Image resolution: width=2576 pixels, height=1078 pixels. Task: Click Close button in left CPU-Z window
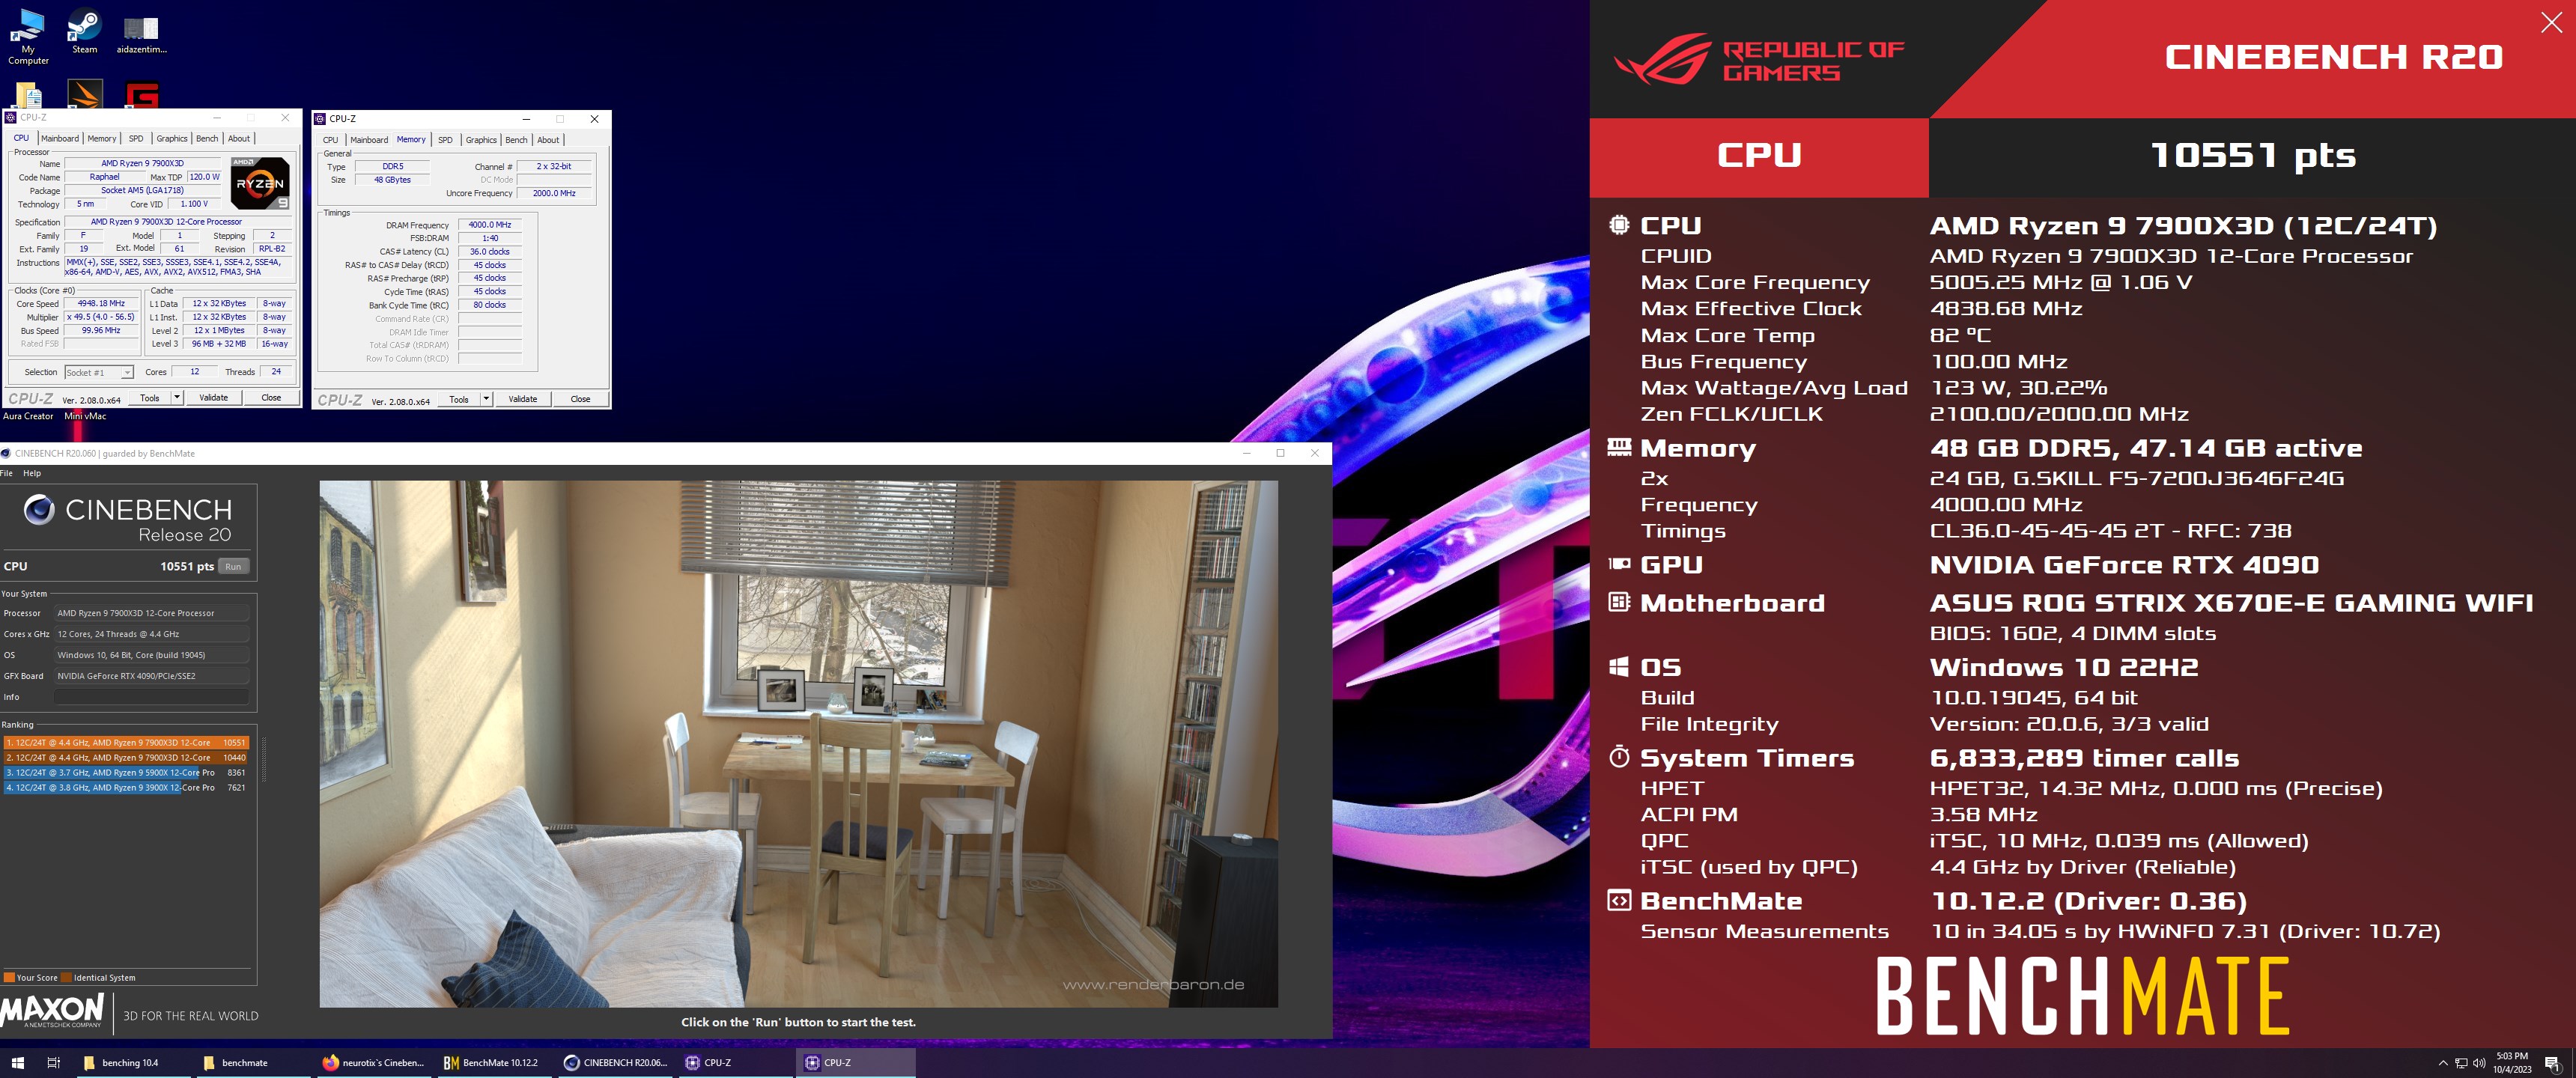point(271,397)
